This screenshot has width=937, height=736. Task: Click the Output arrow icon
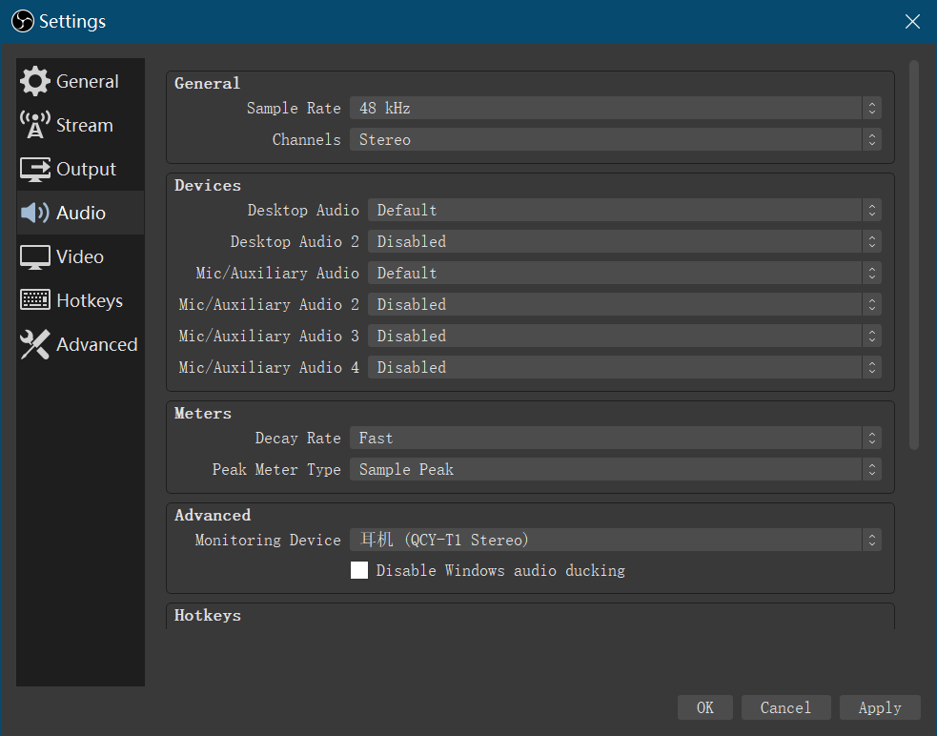tap(34, 169)
